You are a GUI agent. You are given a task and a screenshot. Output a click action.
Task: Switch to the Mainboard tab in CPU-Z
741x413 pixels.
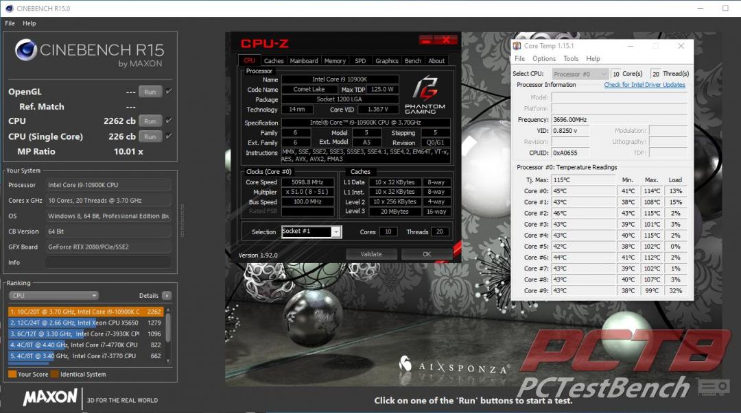point(303,61)
